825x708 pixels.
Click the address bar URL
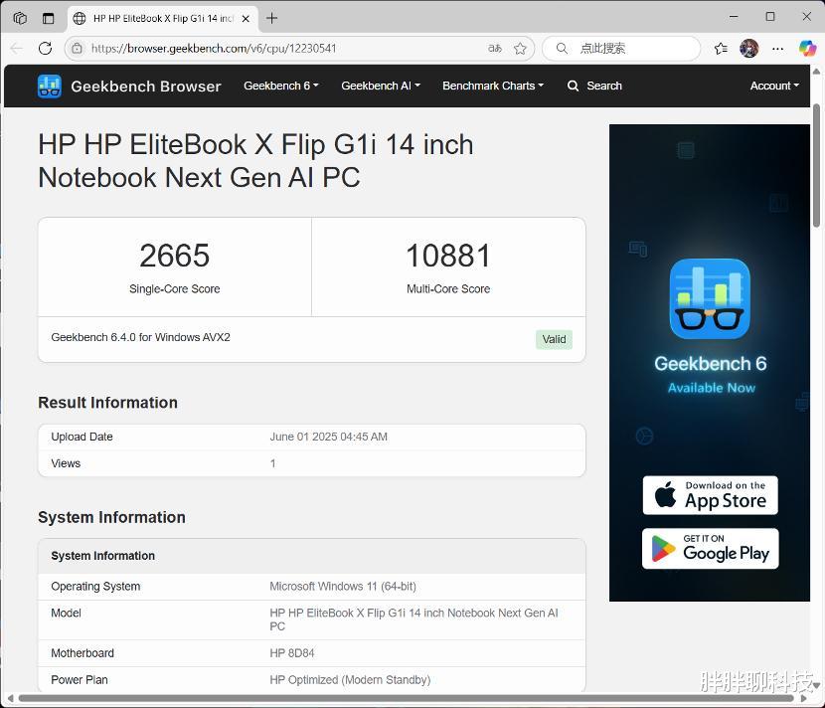coord(213,49)
